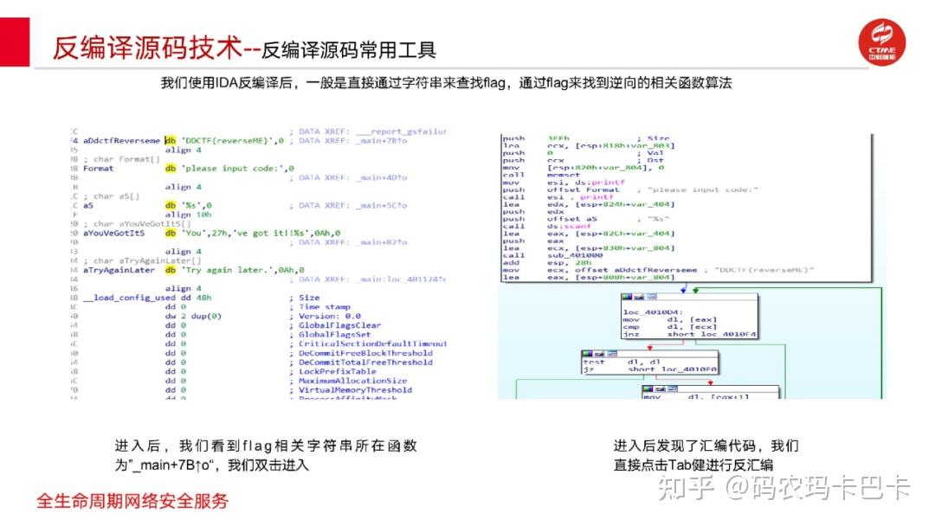Click the CriticalSectionDefaultTimeout comment
Viewport: 935px width, 526px height.
(372, 344)
